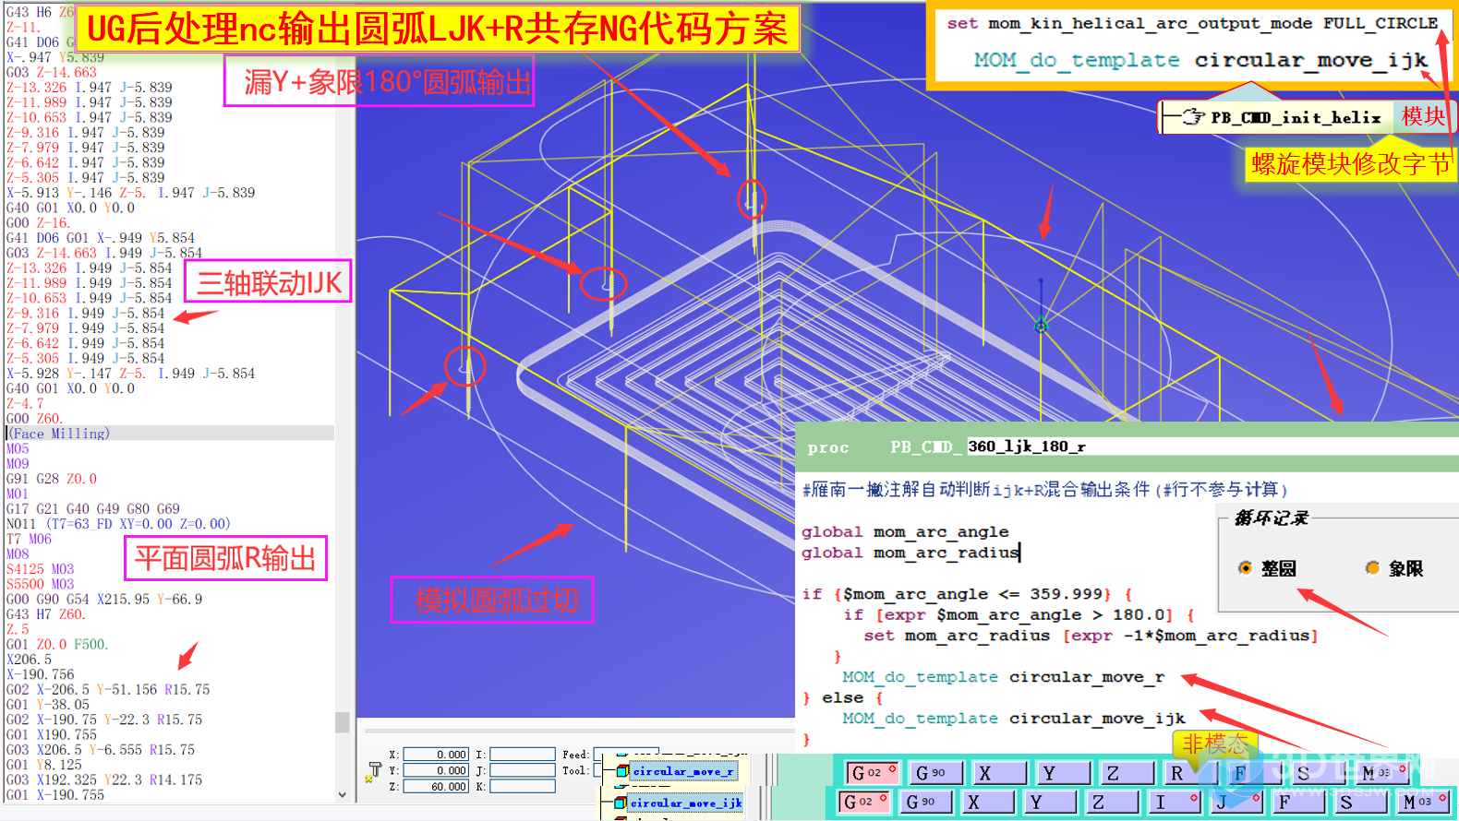Select the 象限 quadrant radio option

coord(1372,568)
